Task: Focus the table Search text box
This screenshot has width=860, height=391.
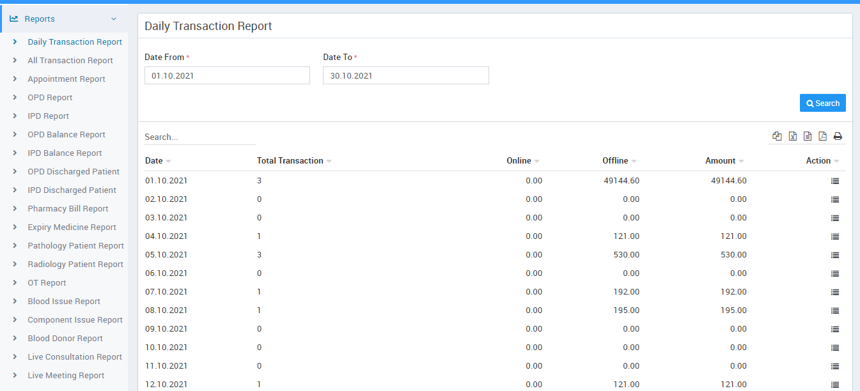Action: click(x=200, y=137)
